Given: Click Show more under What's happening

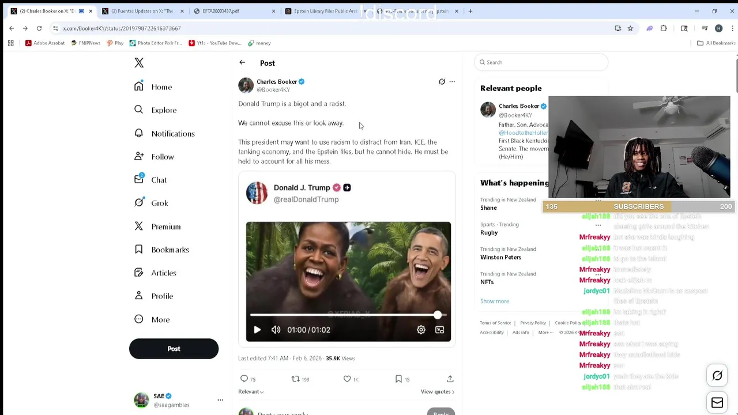Looking at the screenshot, I should pyautogui.click(x=495, y=301).
